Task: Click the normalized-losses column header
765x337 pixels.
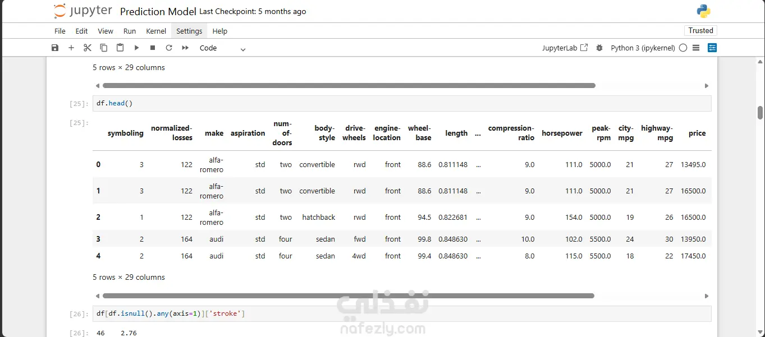Action: [172, 133]
